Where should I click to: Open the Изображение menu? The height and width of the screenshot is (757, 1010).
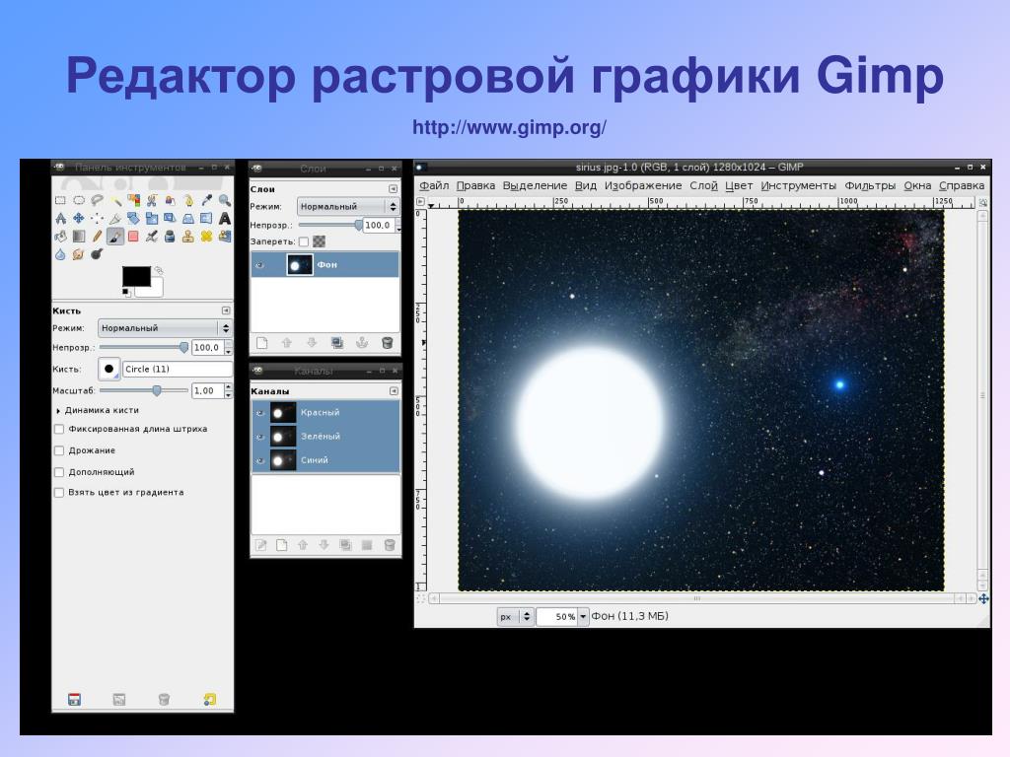click(x=643, y=185)
